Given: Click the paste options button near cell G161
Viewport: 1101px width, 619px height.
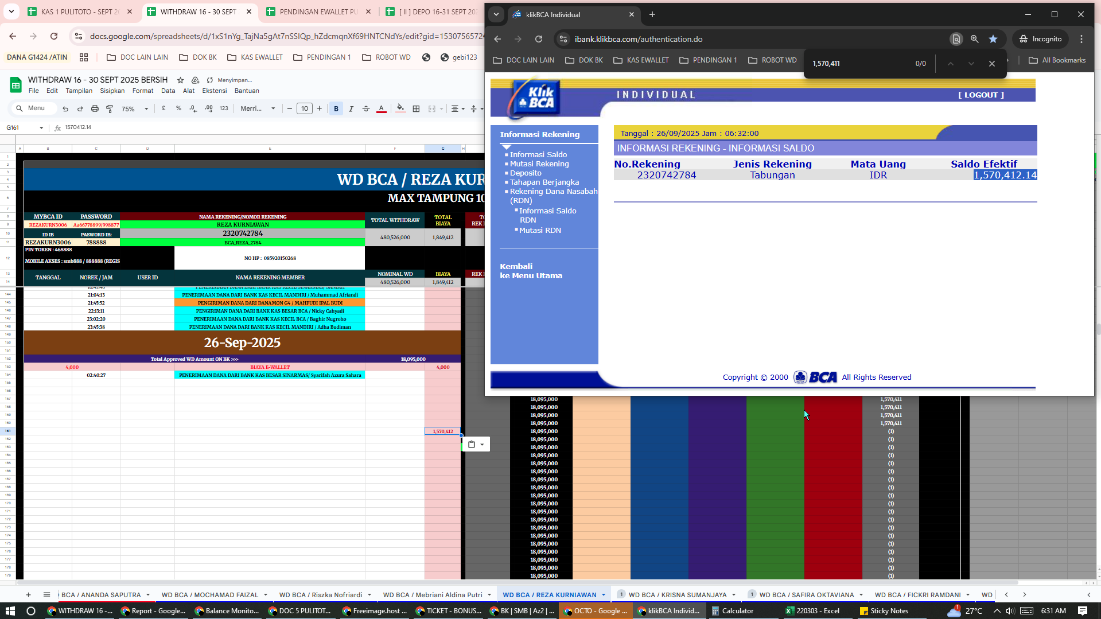Looking at the screenshot, I should 476,445.
